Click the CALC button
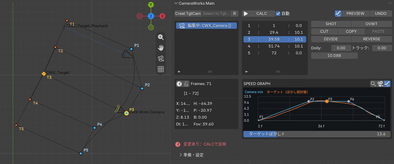Screen dimensions: 394x164 pos(259,13)
